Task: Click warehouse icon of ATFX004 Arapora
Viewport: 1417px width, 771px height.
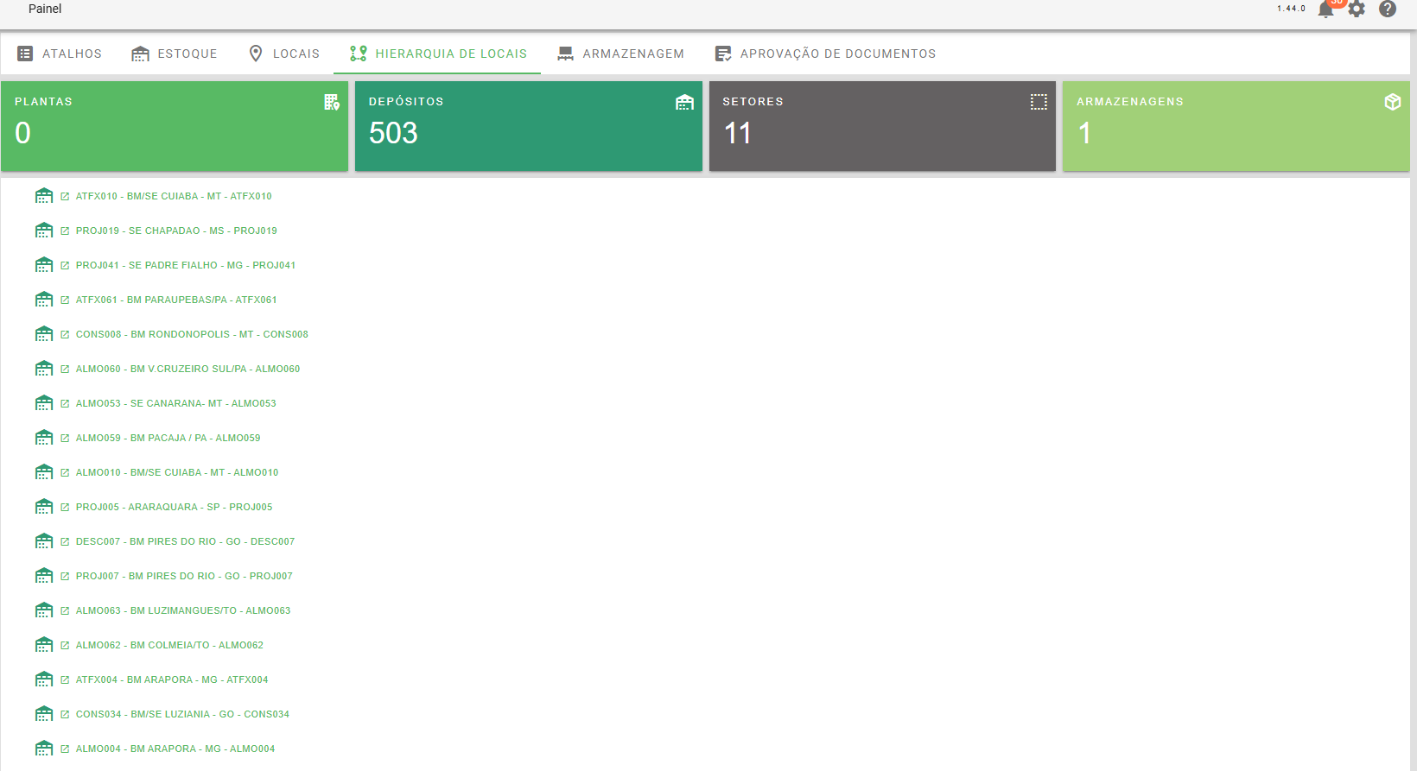Action: click(x=44, y=679)
